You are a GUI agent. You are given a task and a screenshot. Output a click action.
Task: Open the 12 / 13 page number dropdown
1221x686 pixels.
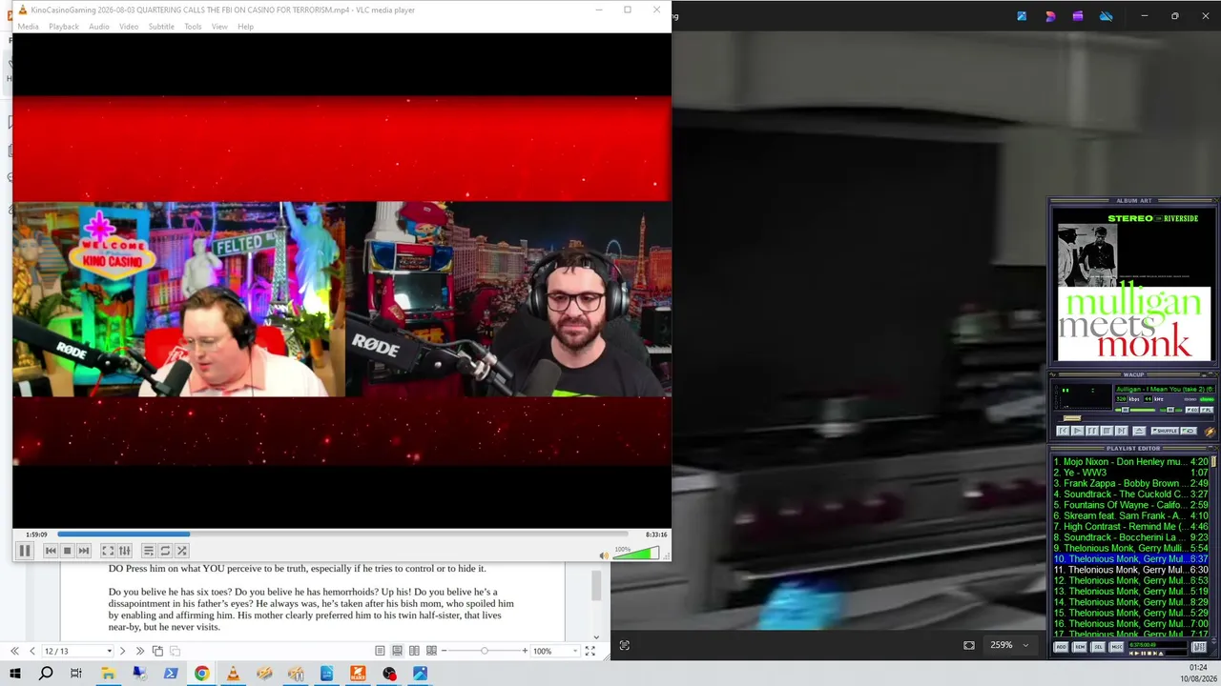click(109, 651)
